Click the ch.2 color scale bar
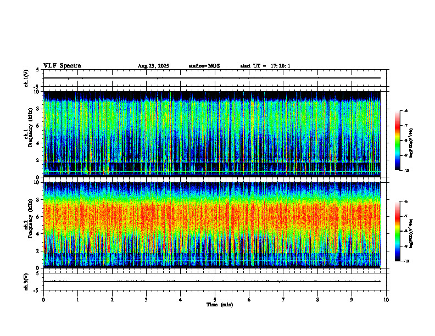 pos(397,231)
